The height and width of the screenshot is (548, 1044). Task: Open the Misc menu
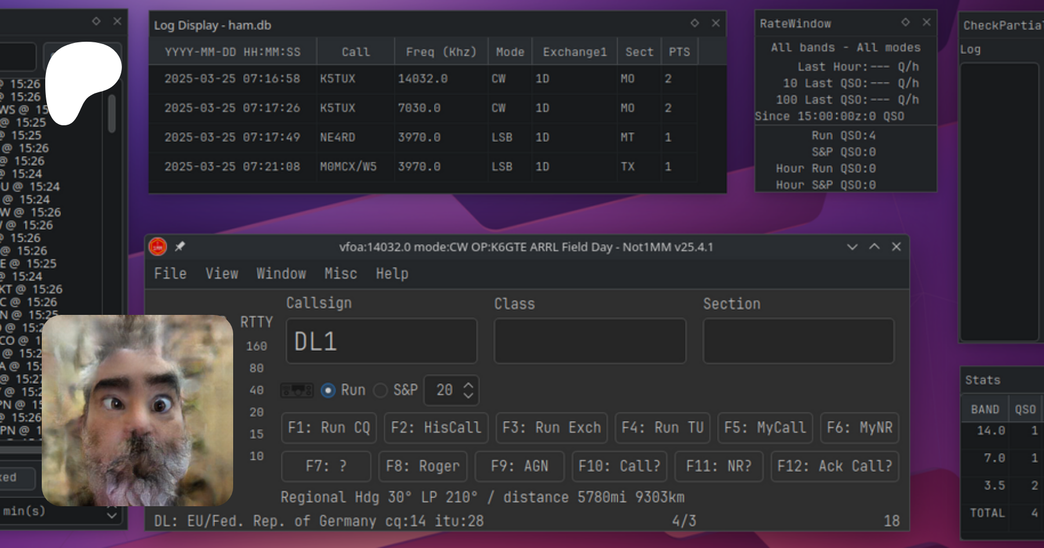click(x=340, y=274)
